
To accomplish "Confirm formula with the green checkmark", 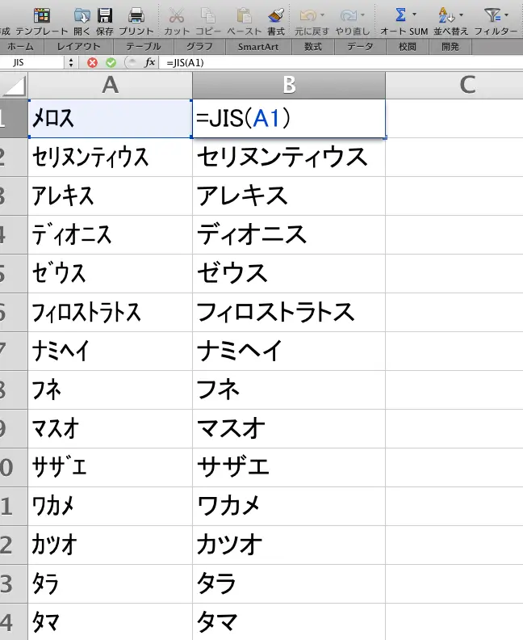I will 111,62.
